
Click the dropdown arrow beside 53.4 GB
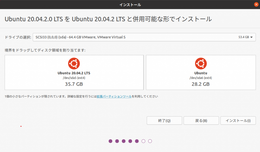pyautogui.click(x=251, y=37)
